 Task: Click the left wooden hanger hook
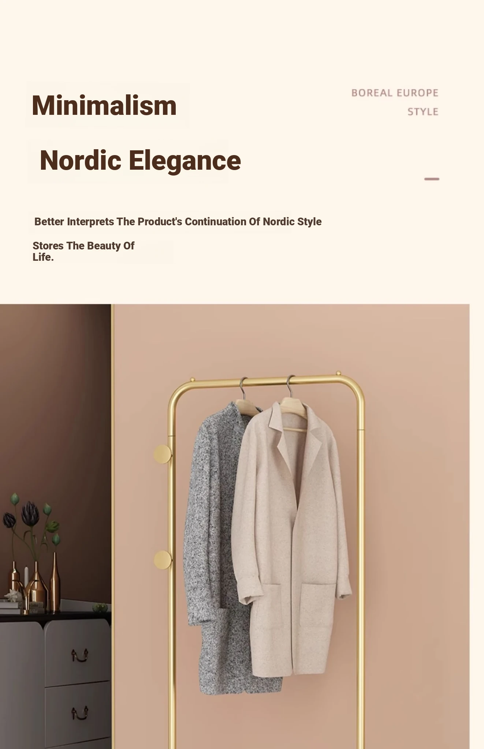point(243,389)
